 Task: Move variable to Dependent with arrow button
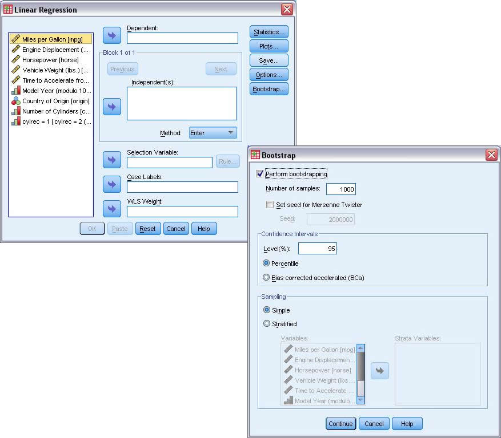[x=112, y=35]
